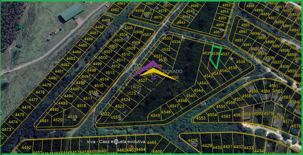The image size is (303, 155).
Task: Select parcel 4466 on the bottom edge
Action: point(158,152)
